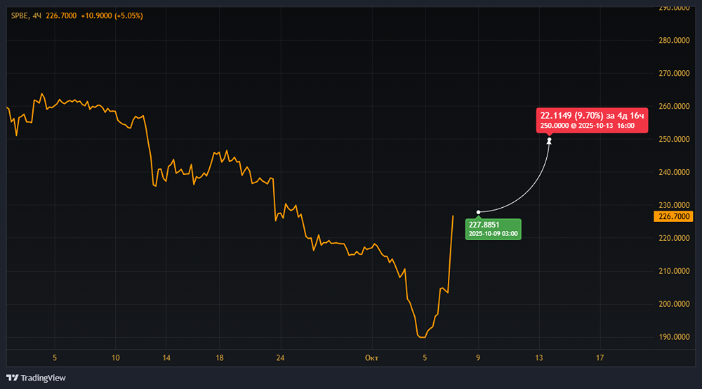Screen dimensions: 702x389
Task: Click date 24 on the time axis
Action: tap(280, 357)
